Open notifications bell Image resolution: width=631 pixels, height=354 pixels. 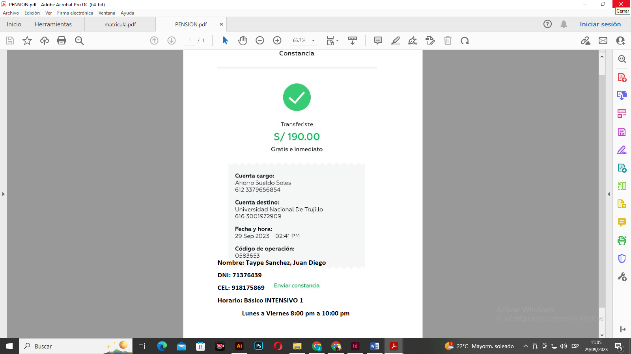coord(564,24)
